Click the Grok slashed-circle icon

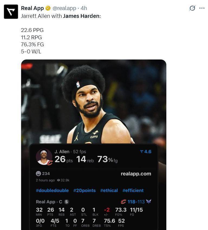[x=192, y=8]
